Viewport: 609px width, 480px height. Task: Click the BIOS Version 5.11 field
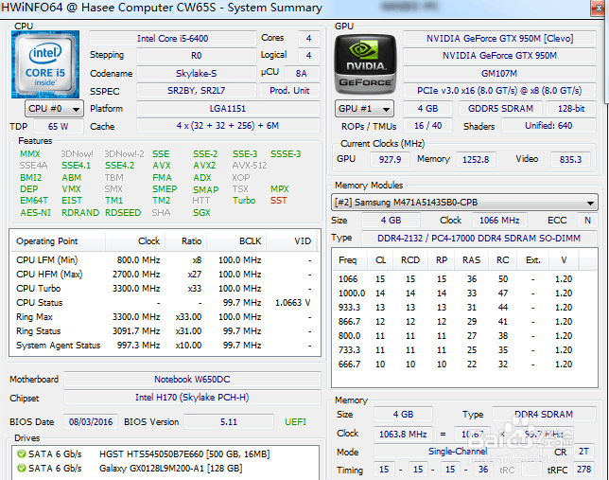tap(229, 421)
